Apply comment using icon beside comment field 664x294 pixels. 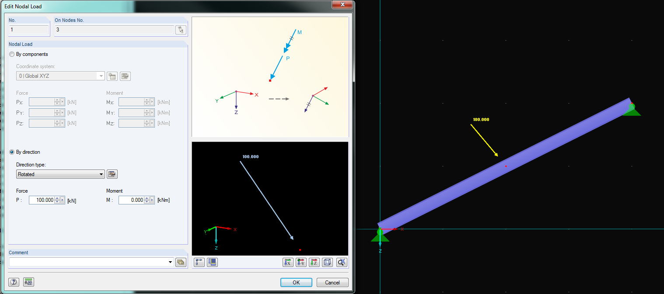[181, 262]
